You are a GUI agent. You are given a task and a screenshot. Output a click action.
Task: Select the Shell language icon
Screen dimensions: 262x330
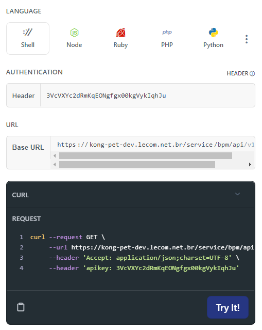pyautogui.click(x=28, y=33)
